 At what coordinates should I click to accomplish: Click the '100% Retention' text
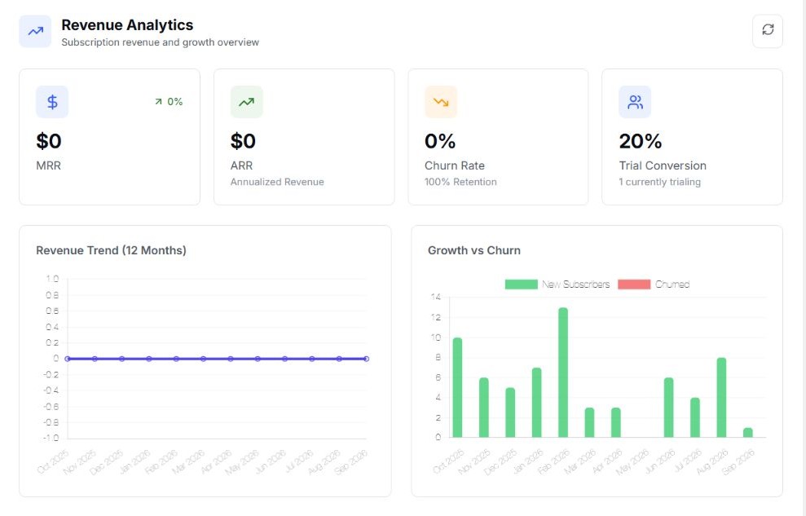pos(460,182)
